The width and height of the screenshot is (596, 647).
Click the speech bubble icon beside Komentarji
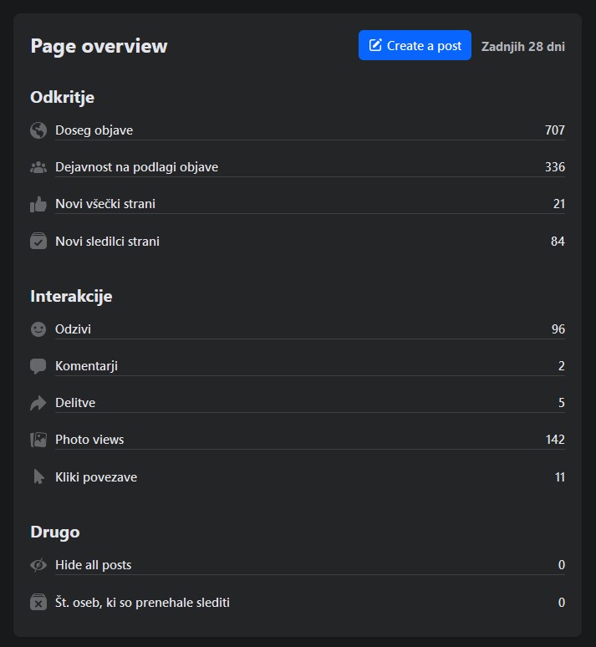pos(38,366)
